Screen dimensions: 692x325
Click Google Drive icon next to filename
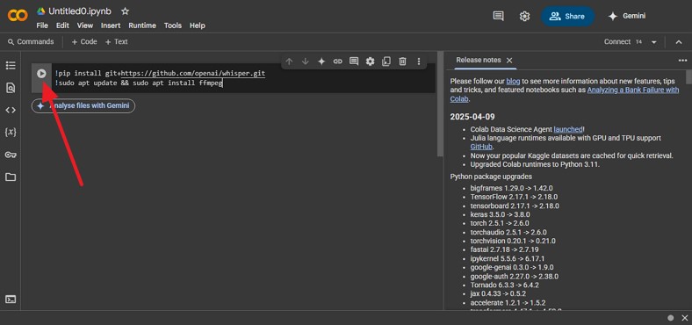pyautogui.click(x=41, y=11)
